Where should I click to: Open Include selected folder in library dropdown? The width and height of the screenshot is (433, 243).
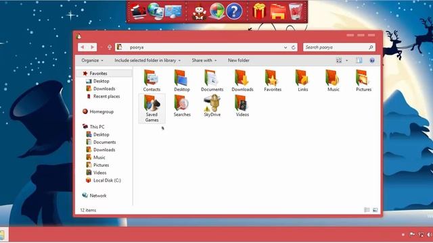(147, 60)
